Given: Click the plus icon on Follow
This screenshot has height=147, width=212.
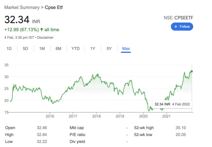Looking at the screenshot, I should [x=176, y=27].
